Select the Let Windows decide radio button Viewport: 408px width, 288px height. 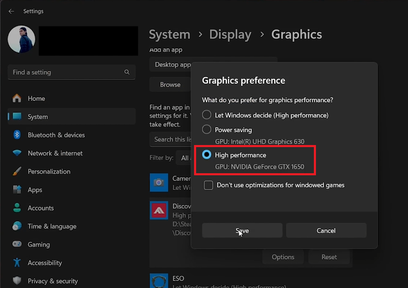pos(206,115)
